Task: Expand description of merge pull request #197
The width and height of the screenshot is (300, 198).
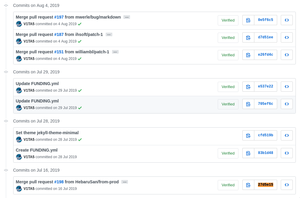Action: tap(127, 17)
